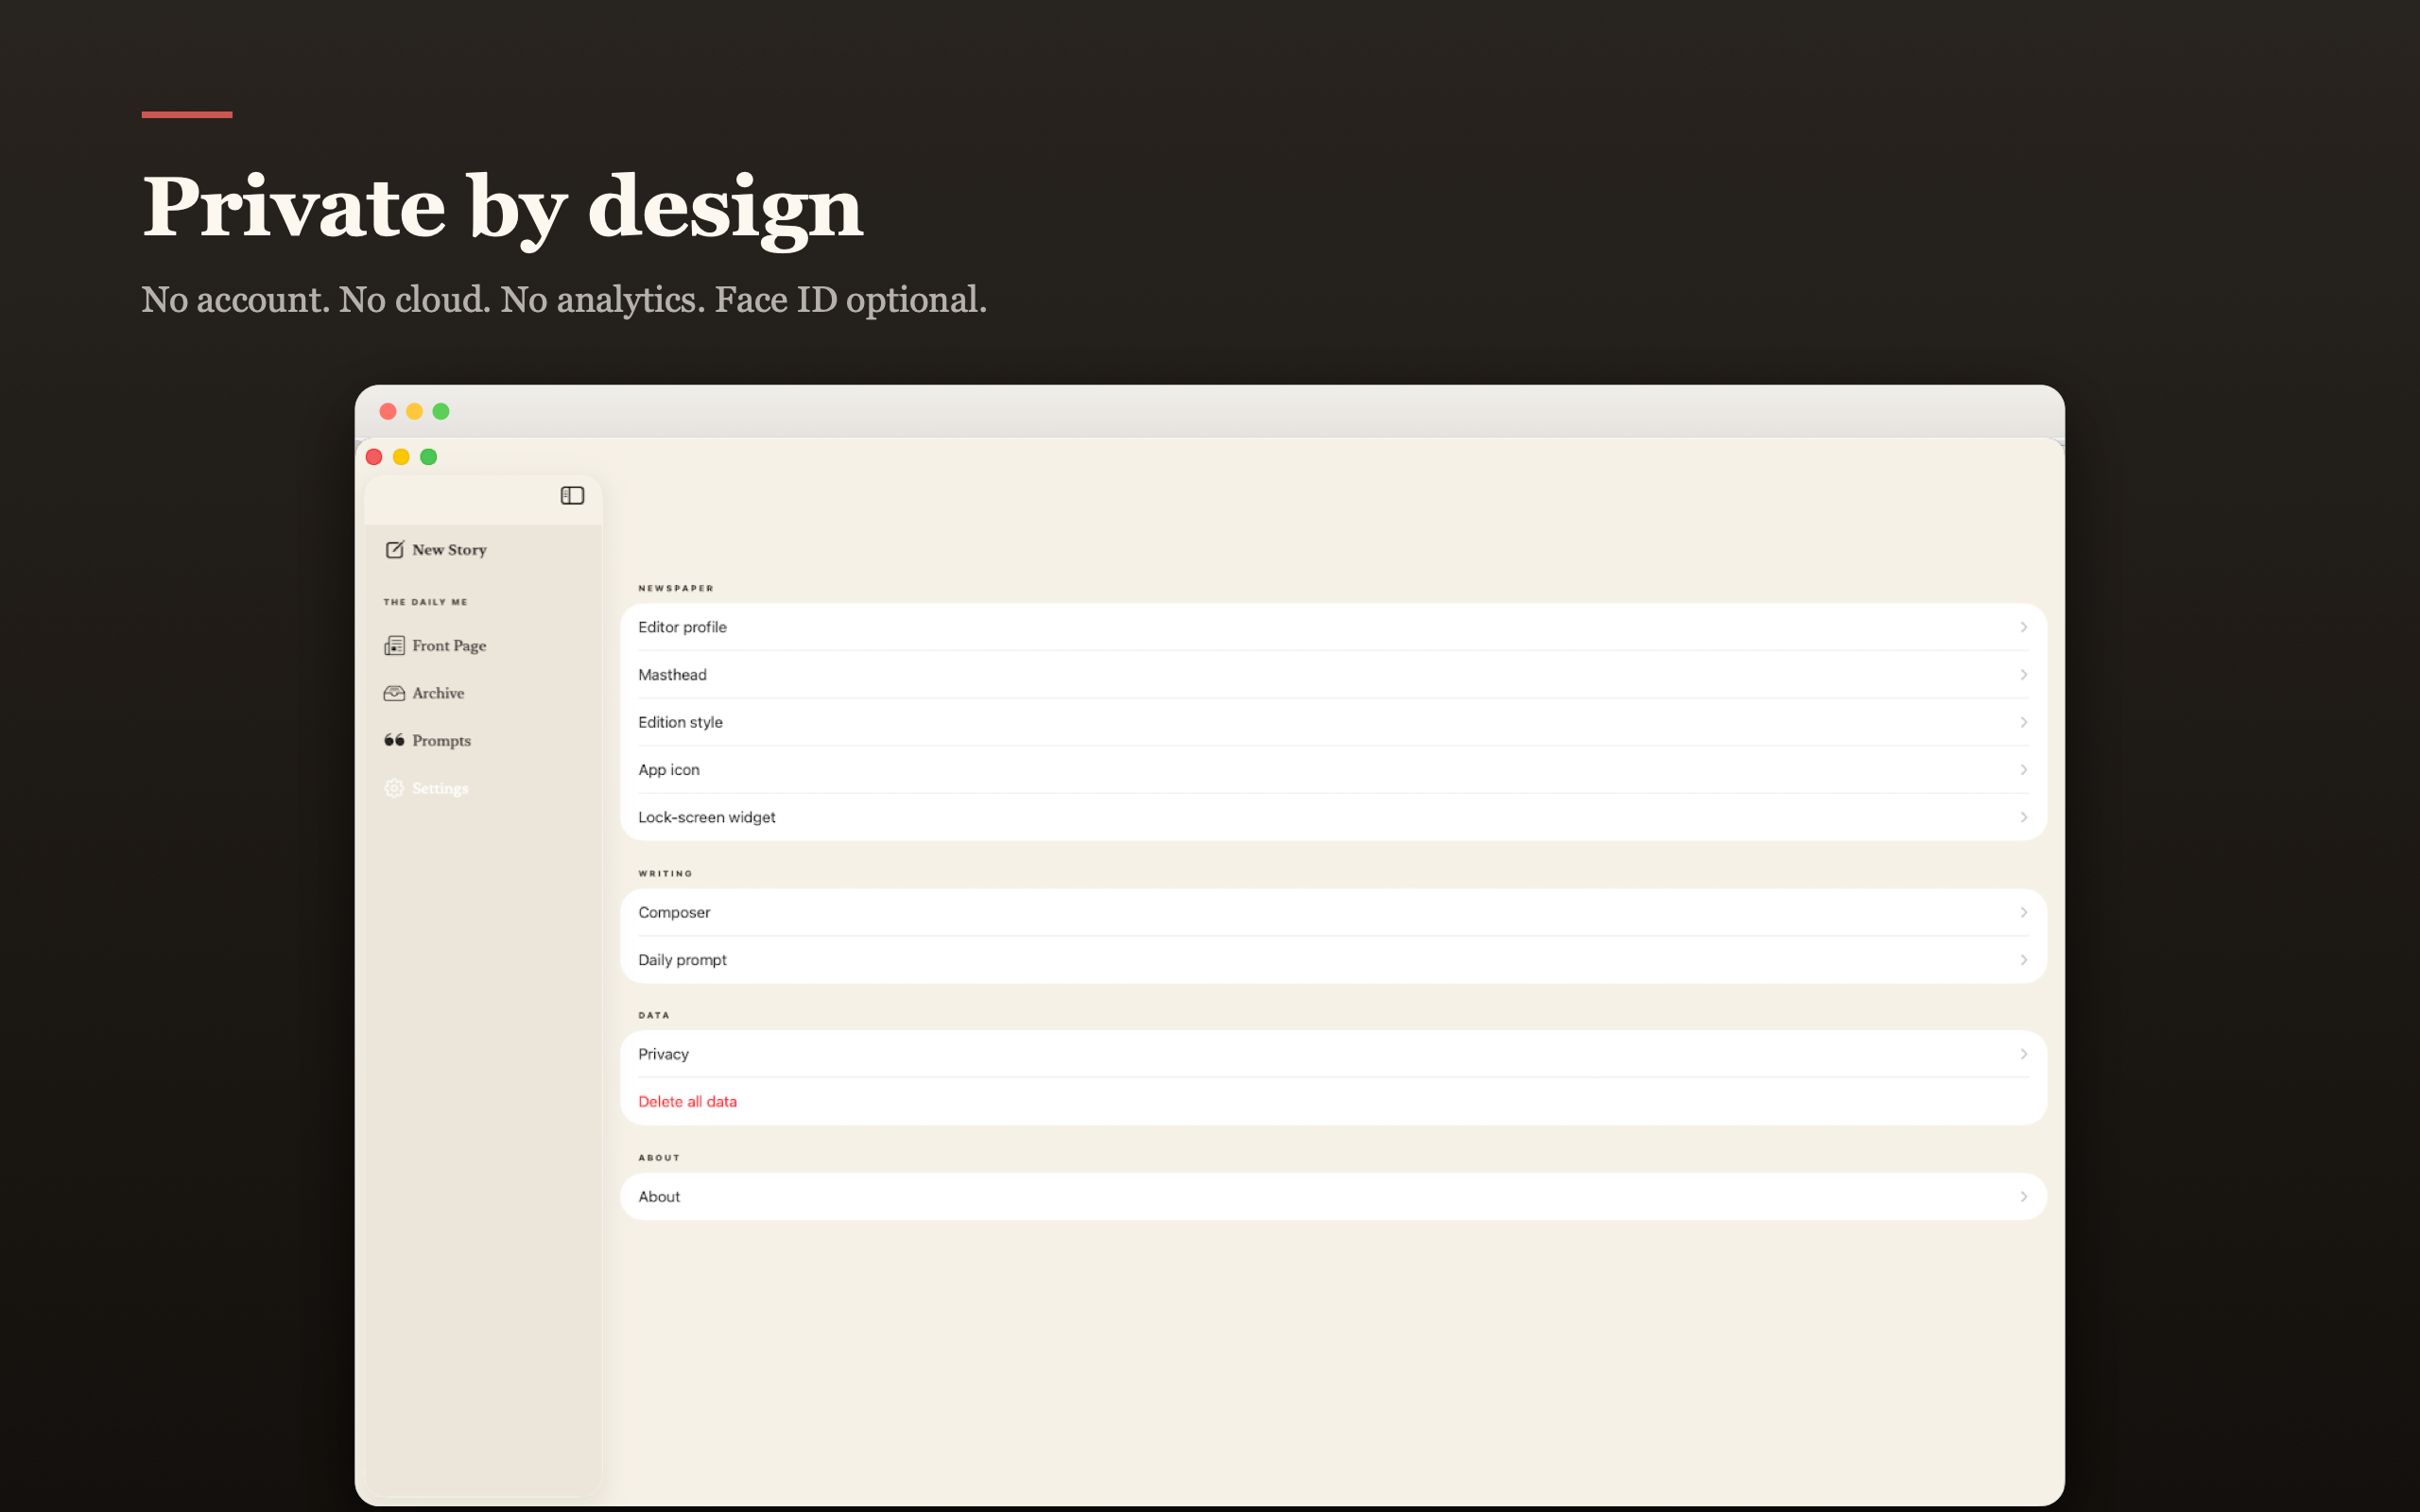Open the Editor profile setting
This screenshot has height=1512, width=2420.
1333,627
